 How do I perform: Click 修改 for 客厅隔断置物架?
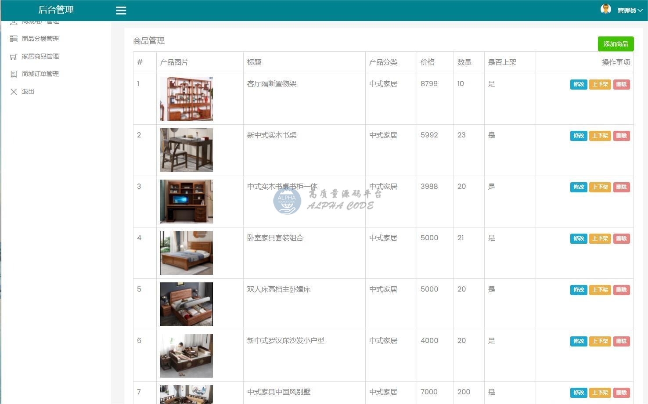point(578,84)
